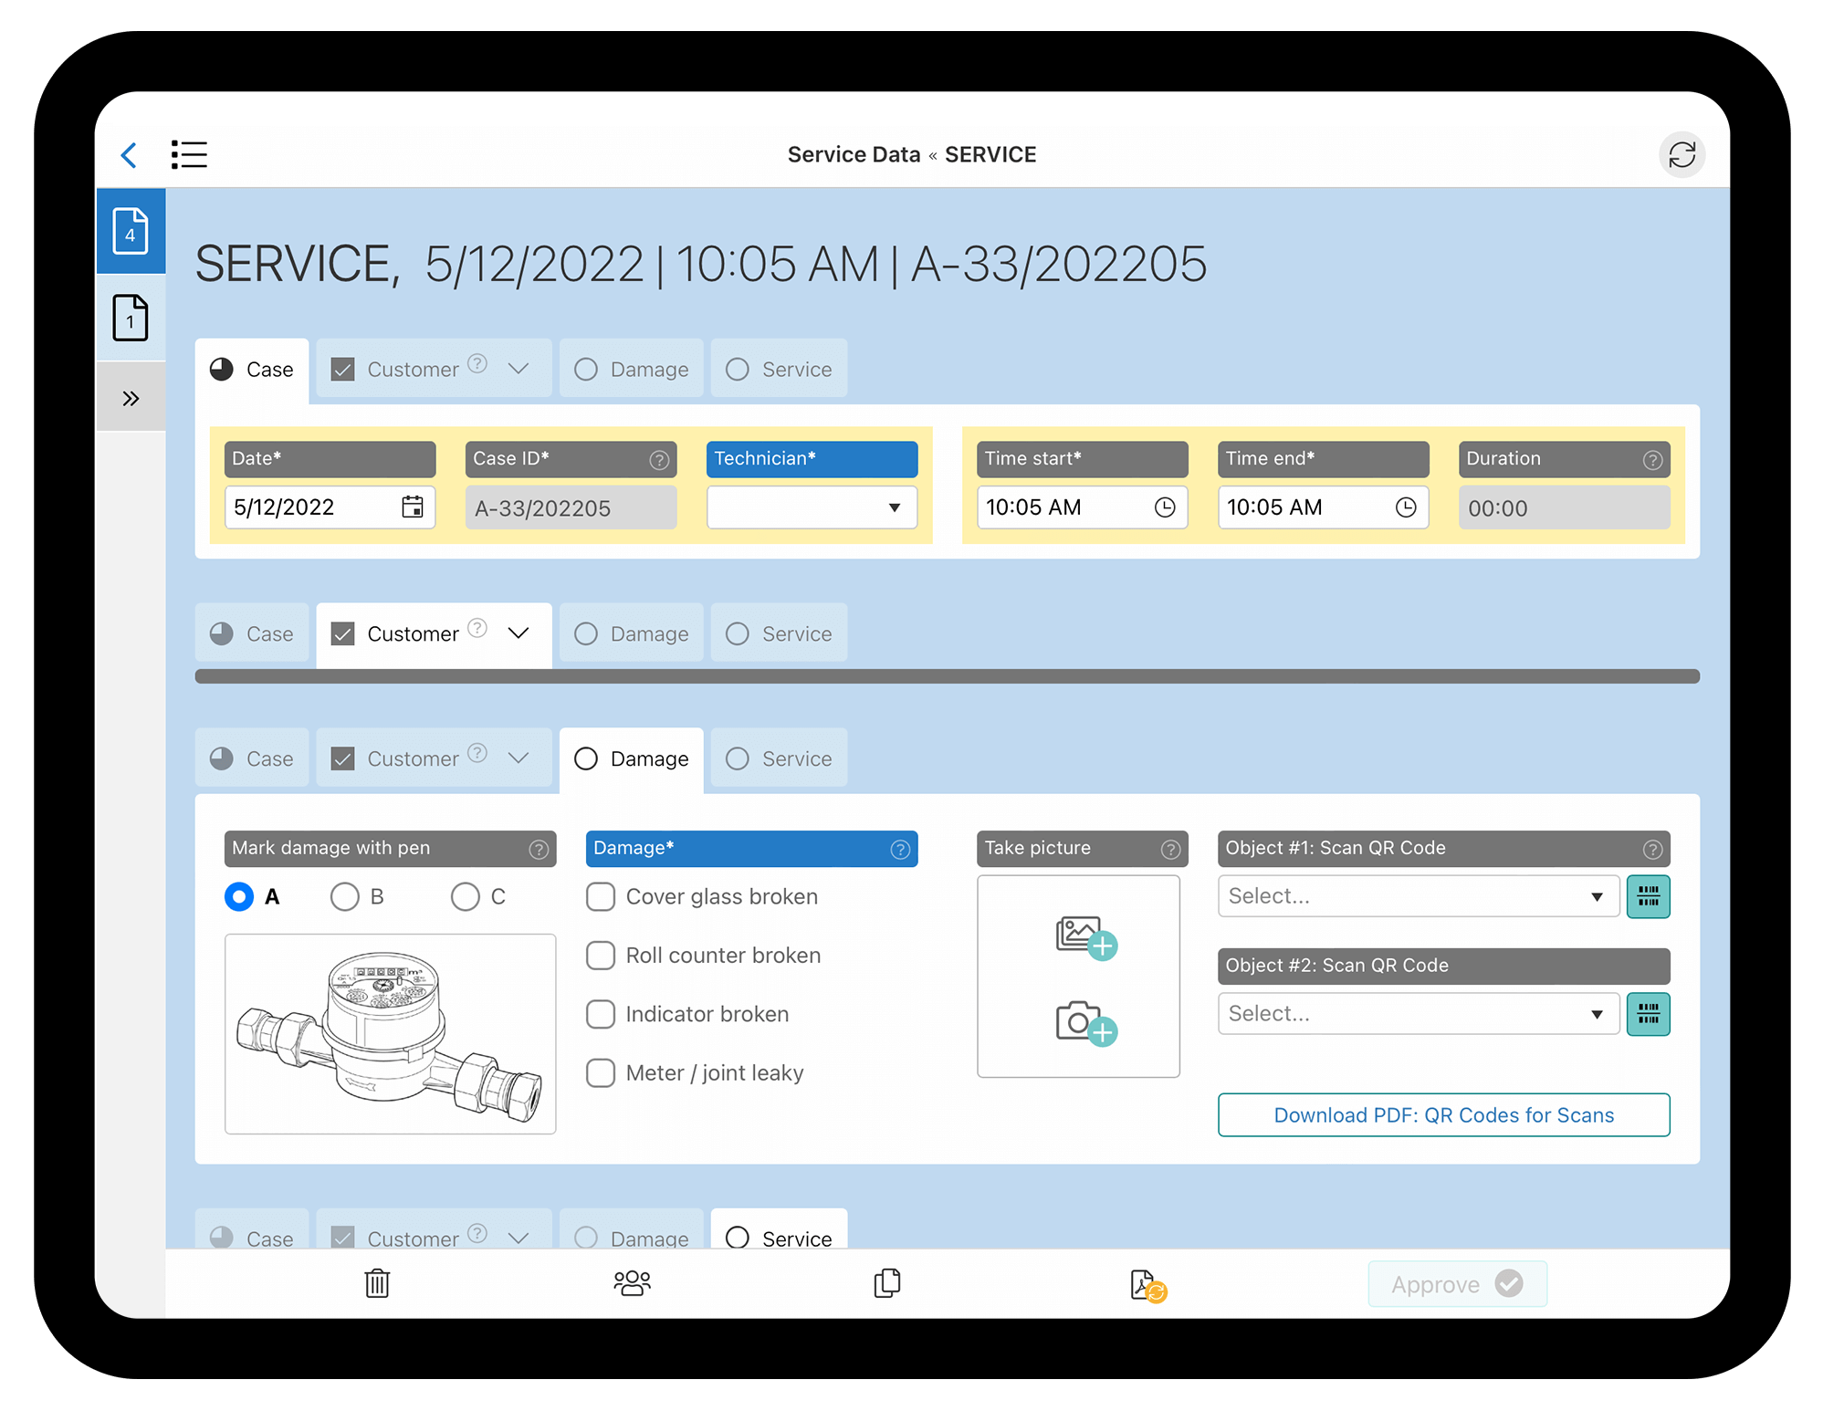Click the Time end input field
Screen dimensions: 1823x1411
1323,507
